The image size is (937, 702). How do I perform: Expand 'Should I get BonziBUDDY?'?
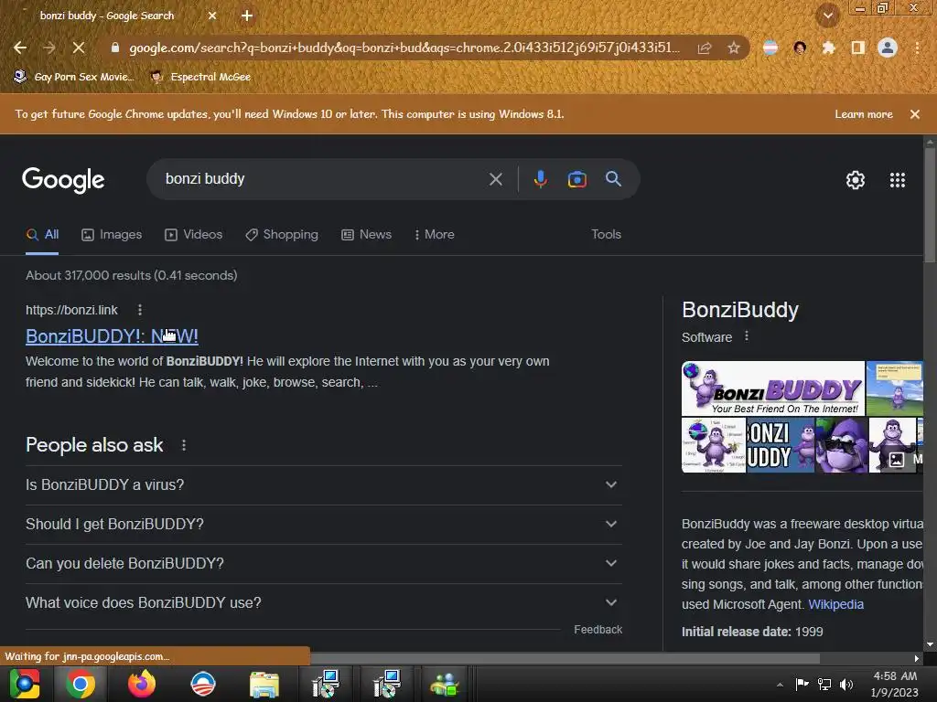[323, 524]
